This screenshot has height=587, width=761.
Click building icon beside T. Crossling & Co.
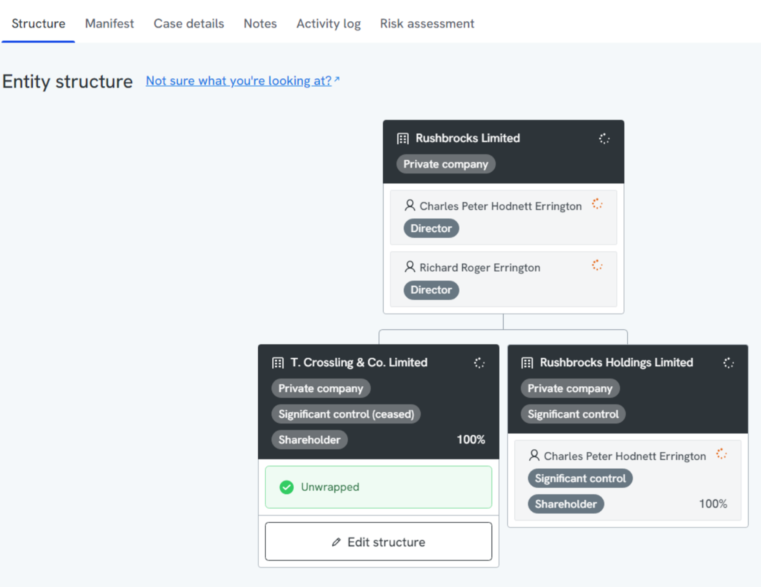coord(278,363)
